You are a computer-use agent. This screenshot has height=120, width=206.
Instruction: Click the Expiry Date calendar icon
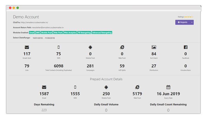(168, 87)
